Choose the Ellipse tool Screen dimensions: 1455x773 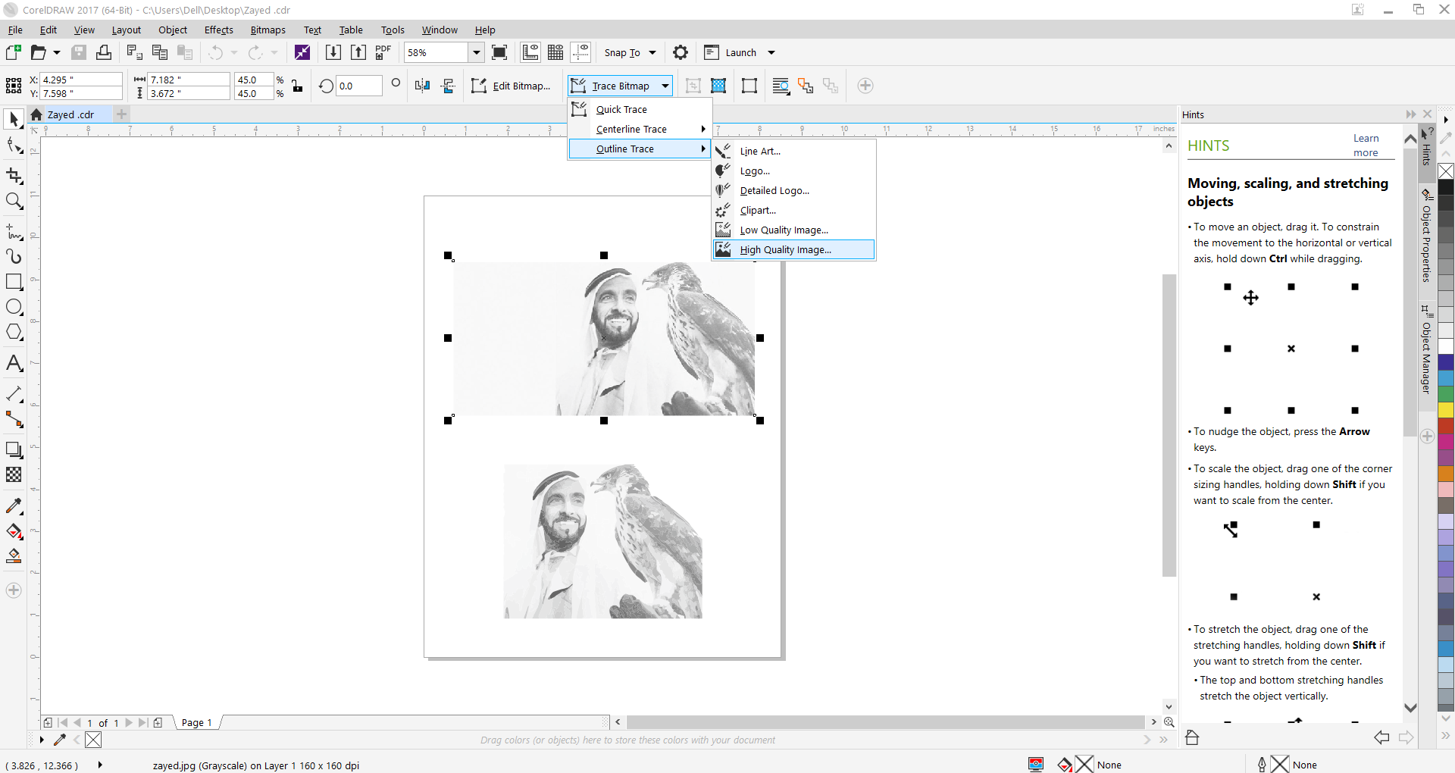click(x=14, y=307)
